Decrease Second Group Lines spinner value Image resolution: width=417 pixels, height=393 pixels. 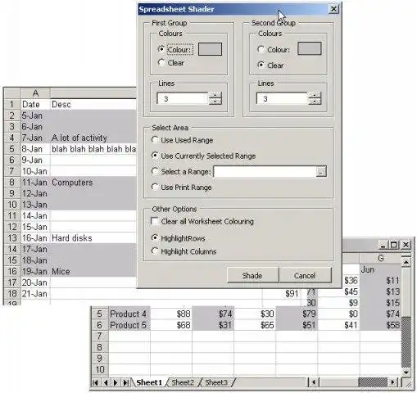coord(315,102)
